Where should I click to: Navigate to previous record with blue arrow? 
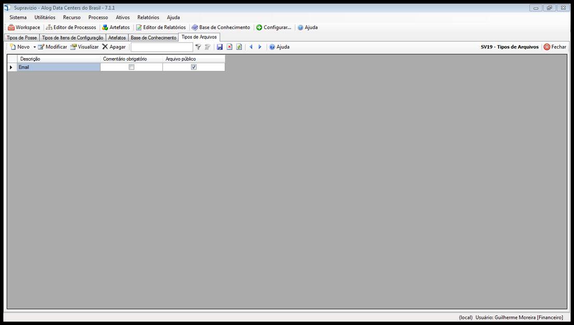251,47
